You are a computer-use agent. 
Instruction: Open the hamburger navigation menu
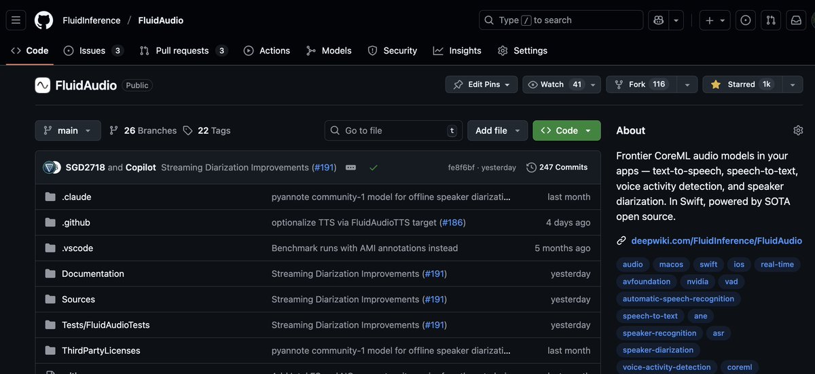pyautogui.click(x=16, y=20)
